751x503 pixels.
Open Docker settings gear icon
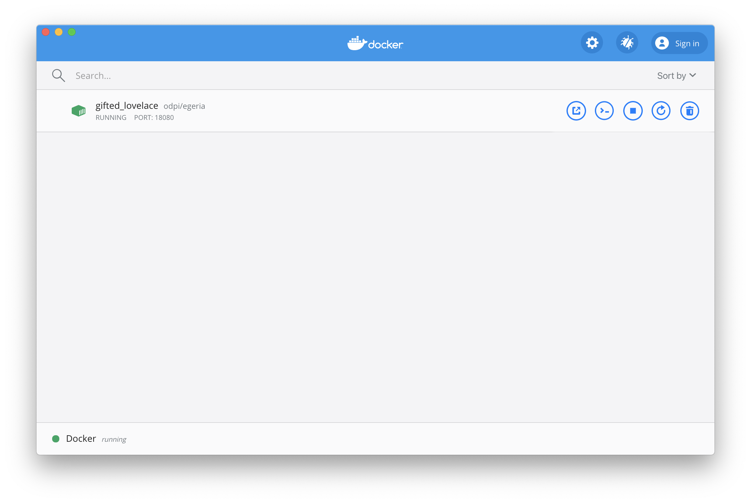click(x=592, y=43)
